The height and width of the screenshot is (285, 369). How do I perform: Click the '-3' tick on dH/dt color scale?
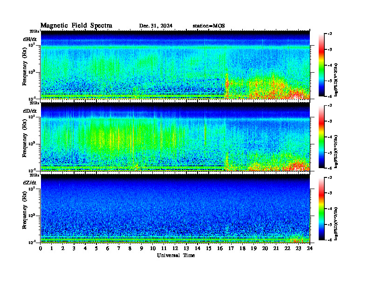pyautogui.click(x=330, y=49)
